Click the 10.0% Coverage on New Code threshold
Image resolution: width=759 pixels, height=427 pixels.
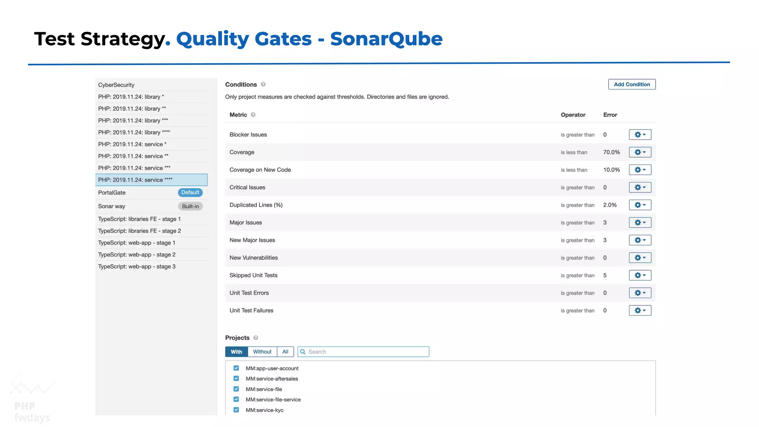(611, 170)
